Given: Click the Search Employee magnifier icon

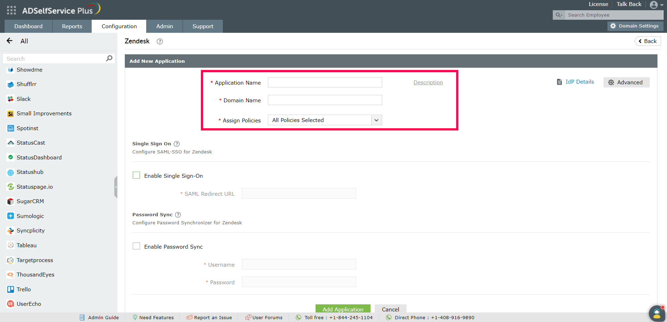Looking at the screenshot, I should pos(559,15).
